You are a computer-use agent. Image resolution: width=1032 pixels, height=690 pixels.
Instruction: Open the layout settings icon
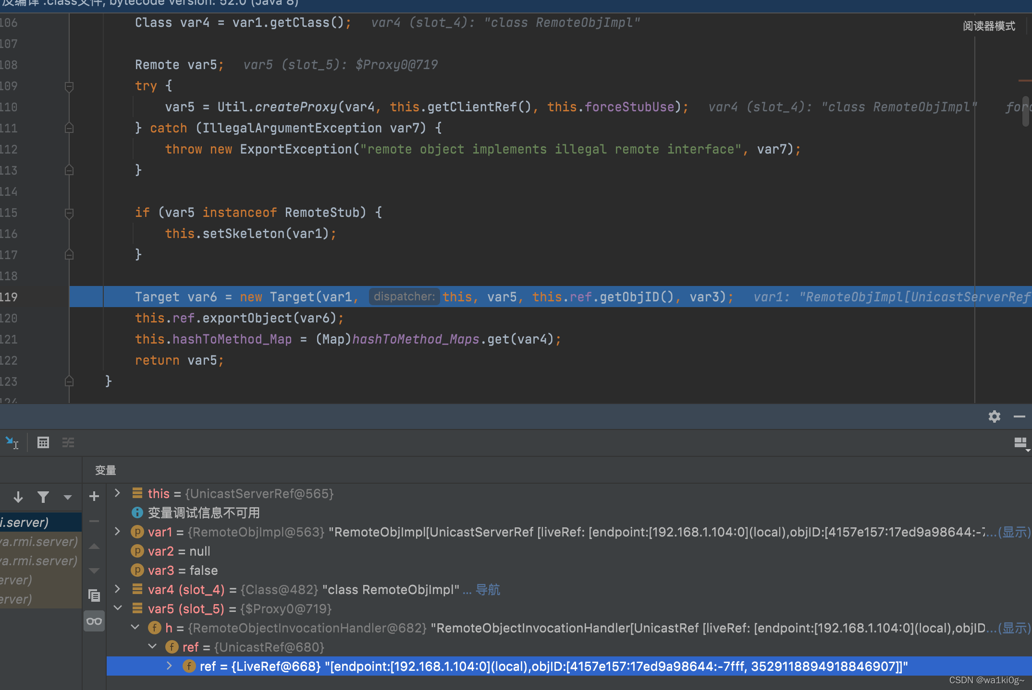tap(1021, 443)
